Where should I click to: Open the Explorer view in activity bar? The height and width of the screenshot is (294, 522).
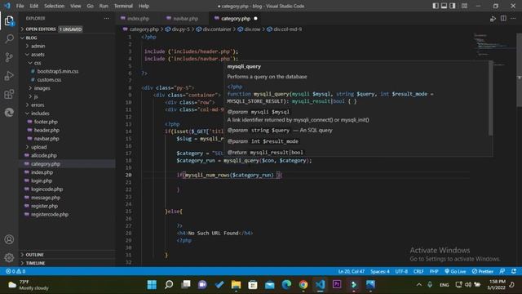[9, 20]
